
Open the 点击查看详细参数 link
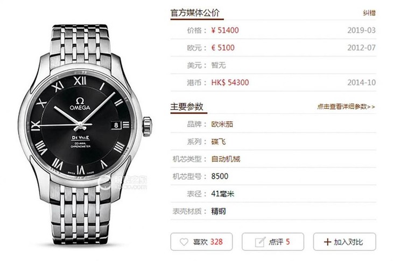pyautogui.click(x=346, y=107)
